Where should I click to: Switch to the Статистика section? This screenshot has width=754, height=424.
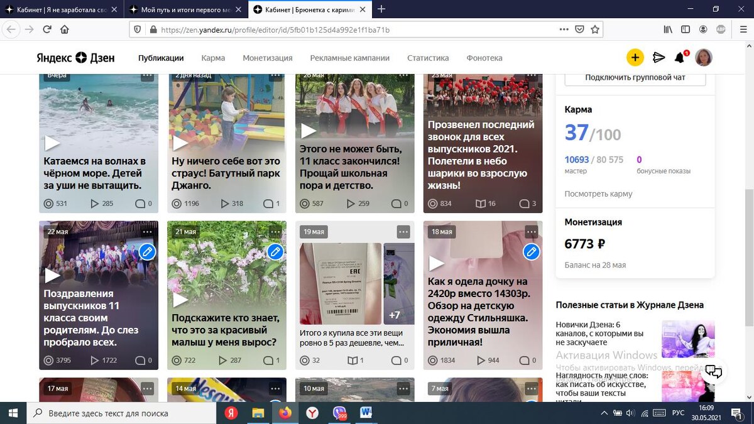point(427,57)
